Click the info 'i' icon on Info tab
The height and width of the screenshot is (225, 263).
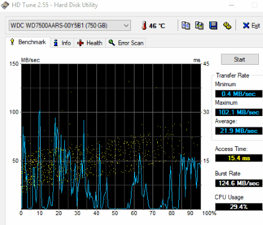click(56, 43)
